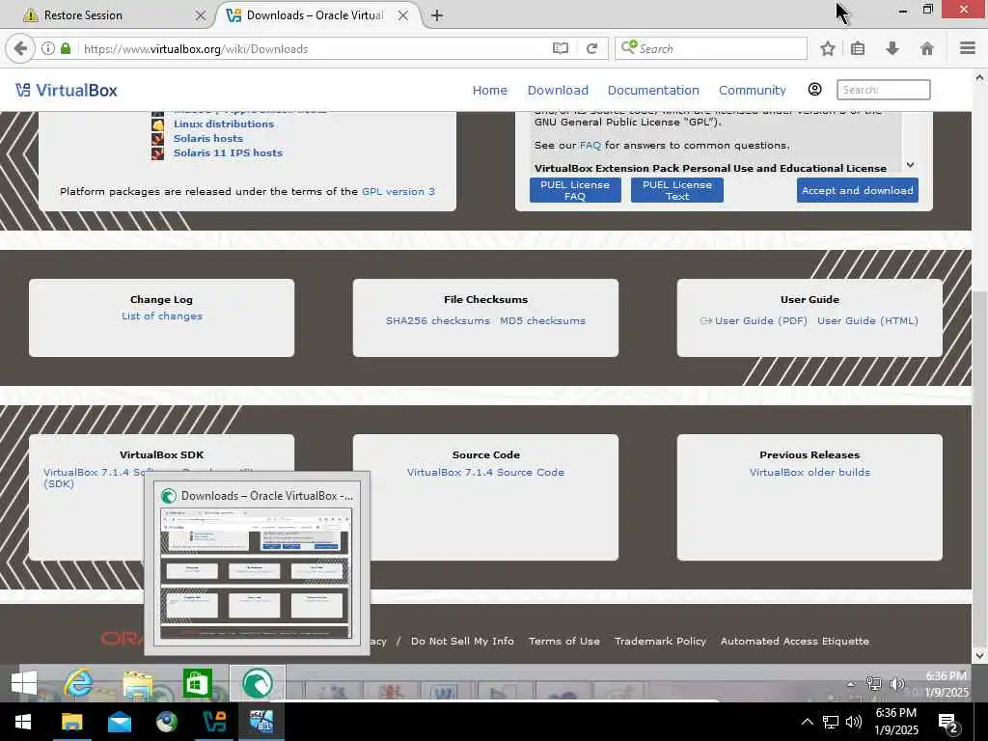Go to the browser home page icon

[x=927, y=48]
